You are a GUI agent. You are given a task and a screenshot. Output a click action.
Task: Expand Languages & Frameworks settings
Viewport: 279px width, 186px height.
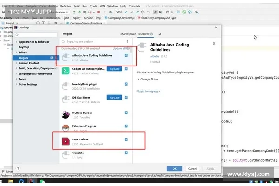coord(16,73)
